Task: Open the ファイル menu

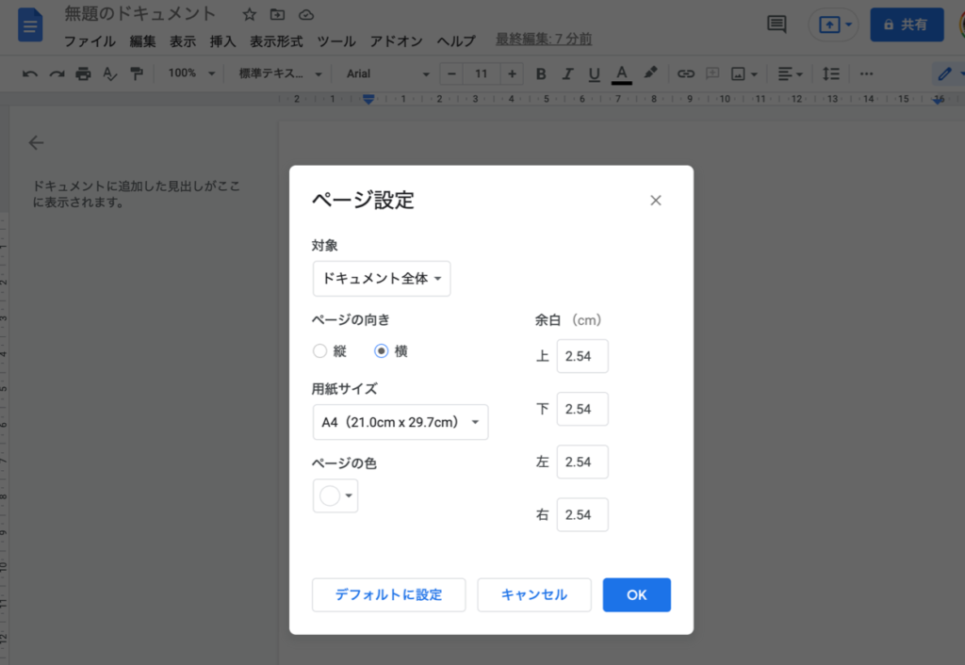Action: pyautogui.click(x=90, y=41)
